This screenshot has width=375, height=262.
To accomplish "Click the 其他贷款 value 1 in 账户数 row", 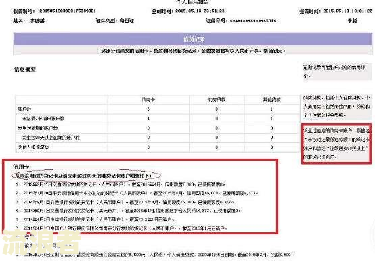I will [271, 109].
